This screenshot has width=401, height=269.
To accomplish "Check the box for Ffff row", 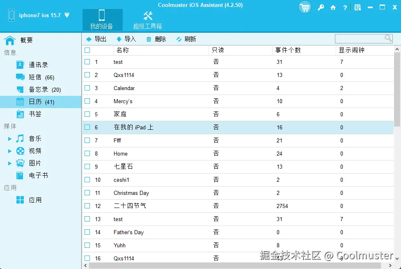I will [87, 140].
